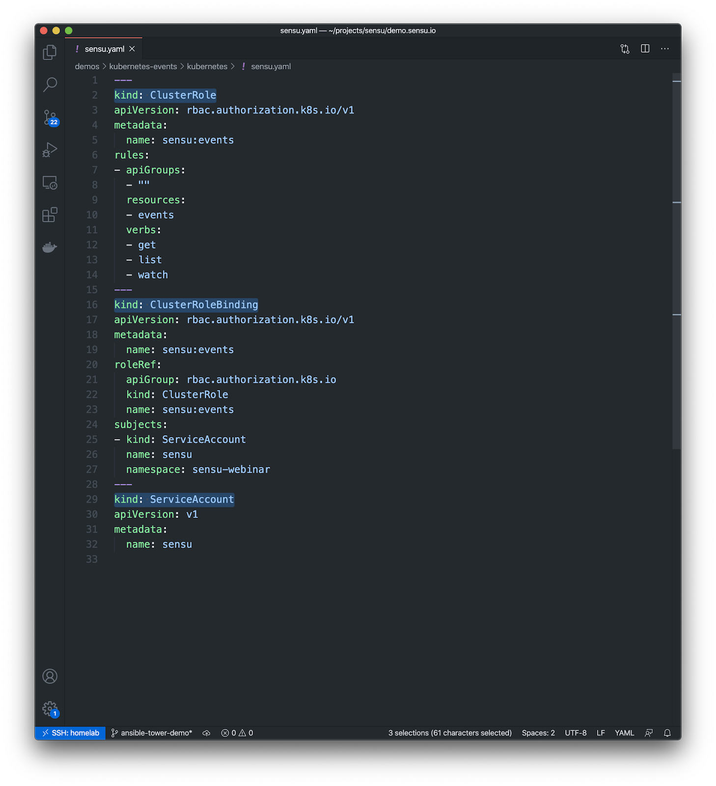Click line number 16 in the gutter
The height and width of the screenshot is (786, 716).
92,305
